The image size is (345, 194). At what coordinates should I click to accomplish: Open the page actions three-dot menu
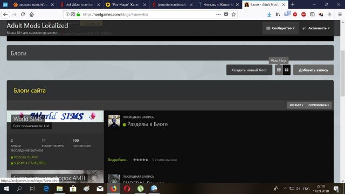pyautogui.click(x=218, y=15)
